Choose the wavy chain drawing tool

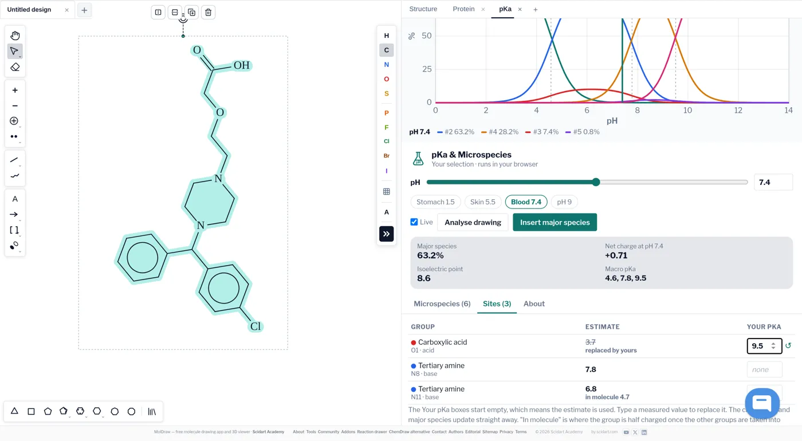point(15,176)
